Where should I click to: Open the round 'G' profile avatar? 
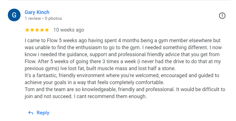point(14,15)
